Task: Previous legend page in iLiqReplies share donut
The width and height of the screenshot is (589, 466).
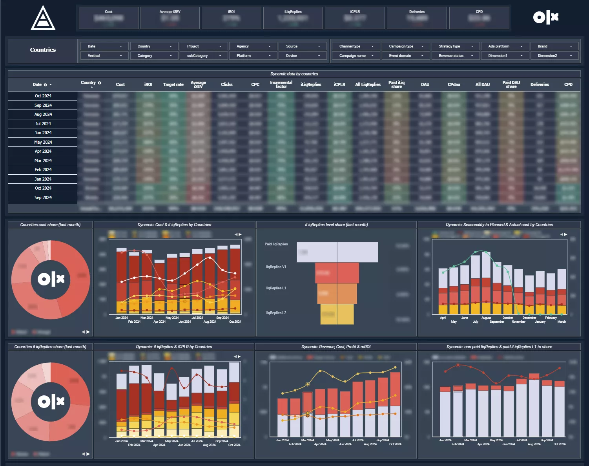Action: tap(83, 454)
